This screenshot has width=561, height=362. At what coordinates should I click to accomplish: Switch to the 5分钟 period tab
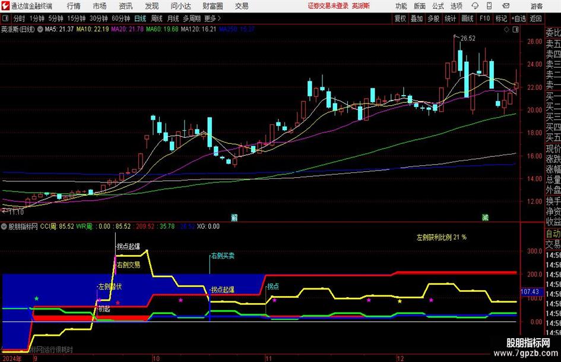[56, 18]
